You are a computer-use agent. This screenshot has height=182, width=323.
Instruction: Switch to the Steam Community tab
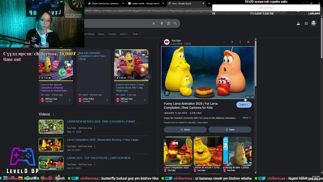pos(105,4)
